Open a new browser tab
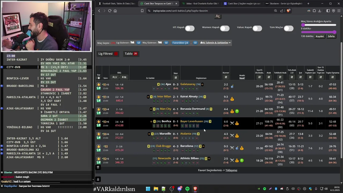Screen dimensions: 343x193 coord(308,3)
